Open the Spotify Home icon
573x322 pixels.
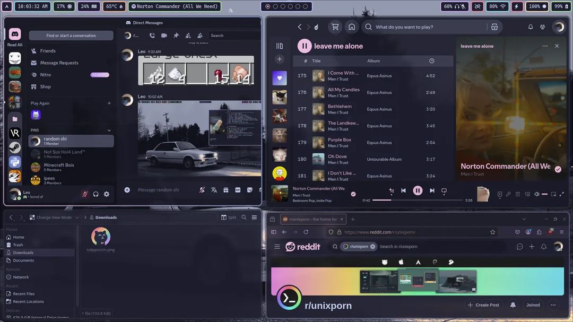351,27
